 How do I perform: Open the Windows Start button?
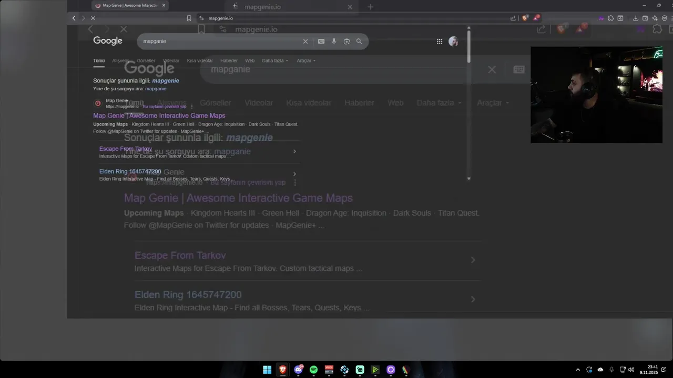(267, 370)
